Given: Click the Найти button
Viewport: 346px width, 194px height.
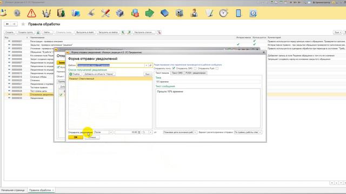Looking at the screenshot, I should tap(47, 32).
